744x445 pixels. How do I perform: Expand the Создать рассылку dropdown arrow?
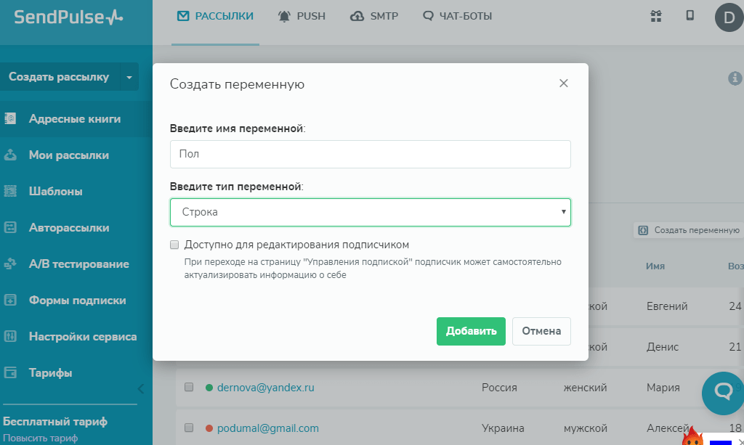129,76
